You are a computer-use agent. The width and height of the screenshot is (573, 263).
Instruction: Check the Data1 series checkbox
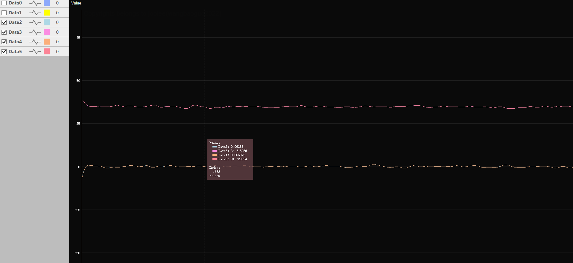click(x=4, y=13)
